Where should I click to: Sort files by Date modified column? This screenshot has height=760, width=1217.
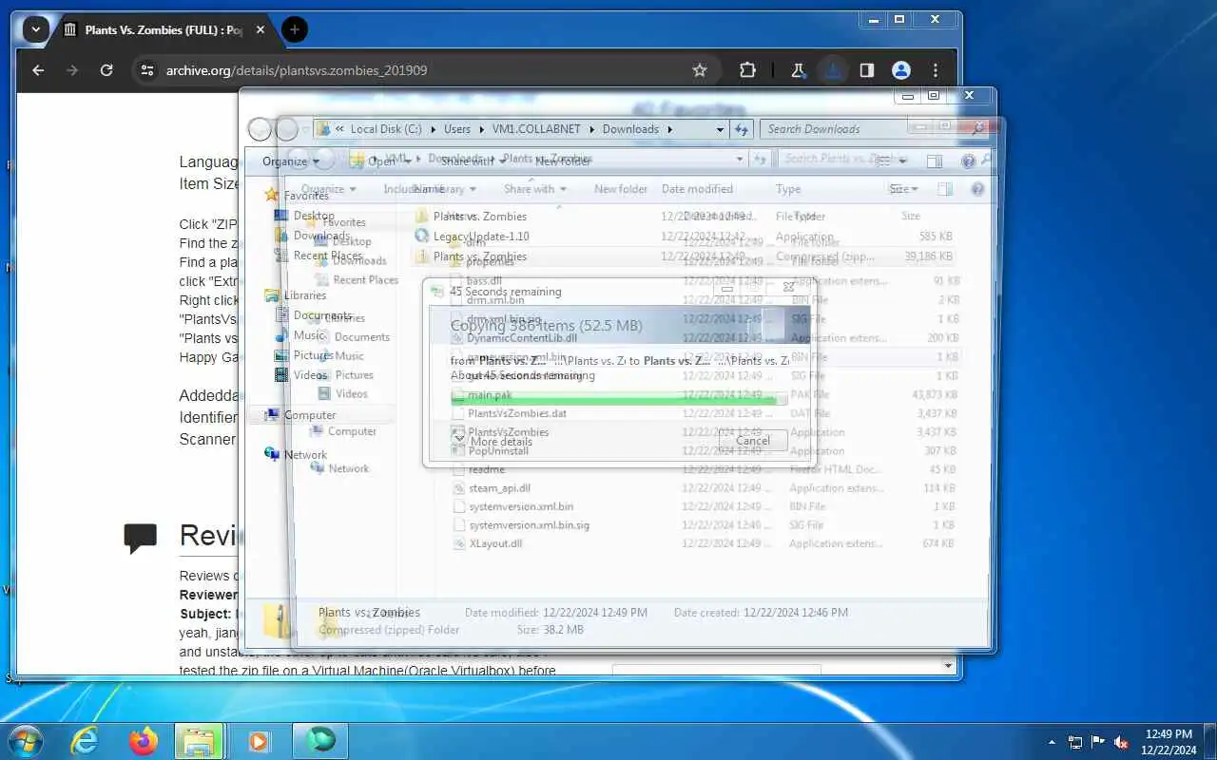click(697, 189)
